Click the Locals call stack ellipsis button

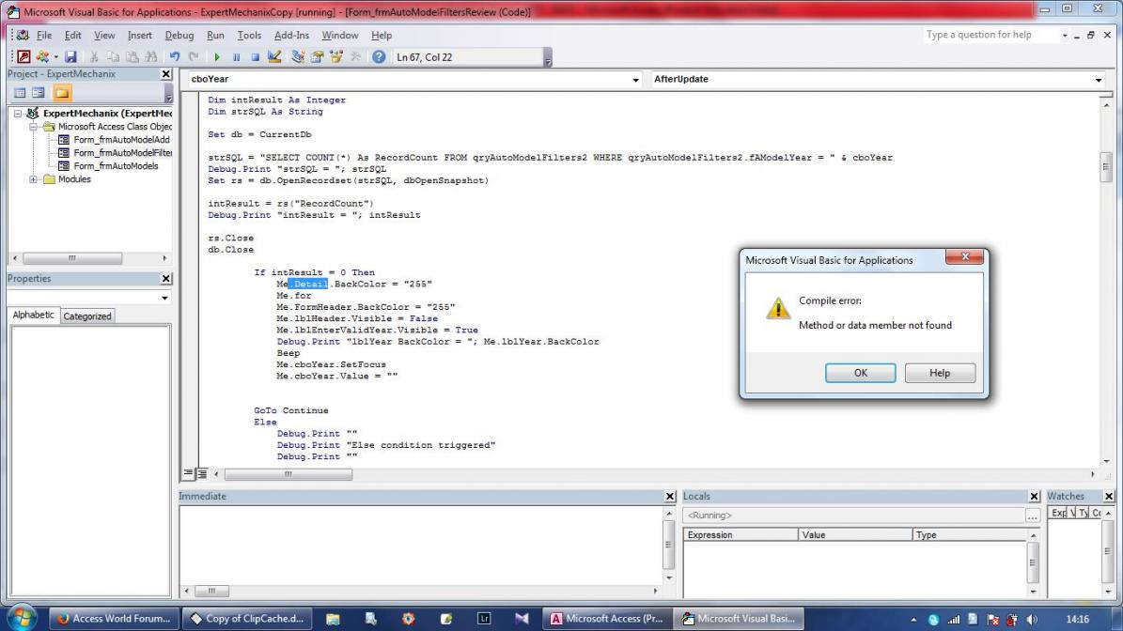pyautogui.click(x=1032, y=516)
